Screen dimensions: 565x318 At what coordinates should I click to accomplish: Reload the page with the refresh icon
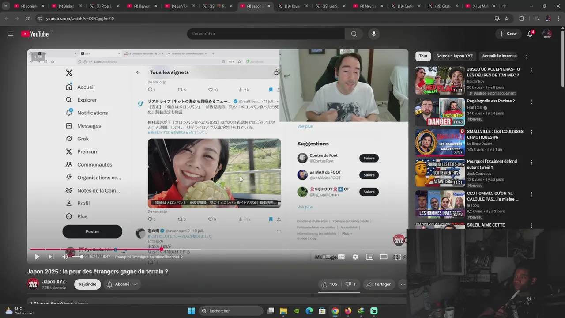(27, 19)
